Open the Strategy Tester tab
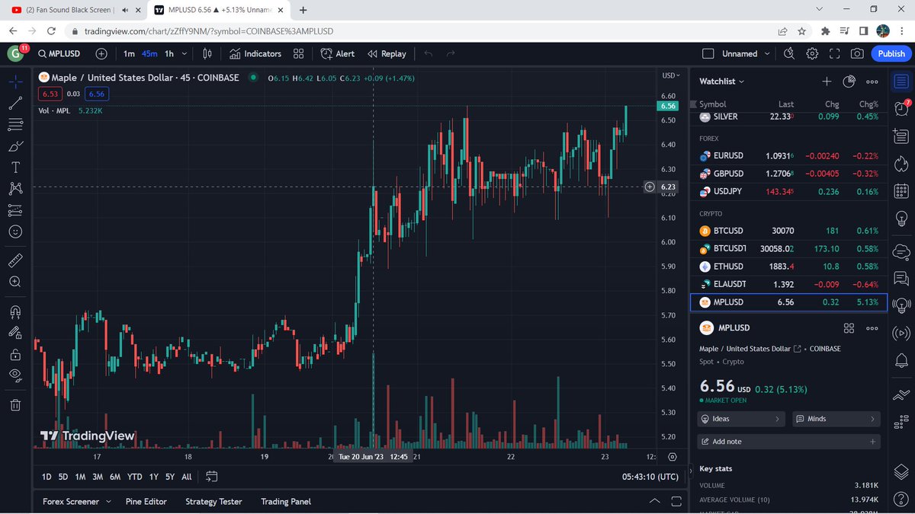The width and height of the screenshot is (915, 514). coord(213,501)
